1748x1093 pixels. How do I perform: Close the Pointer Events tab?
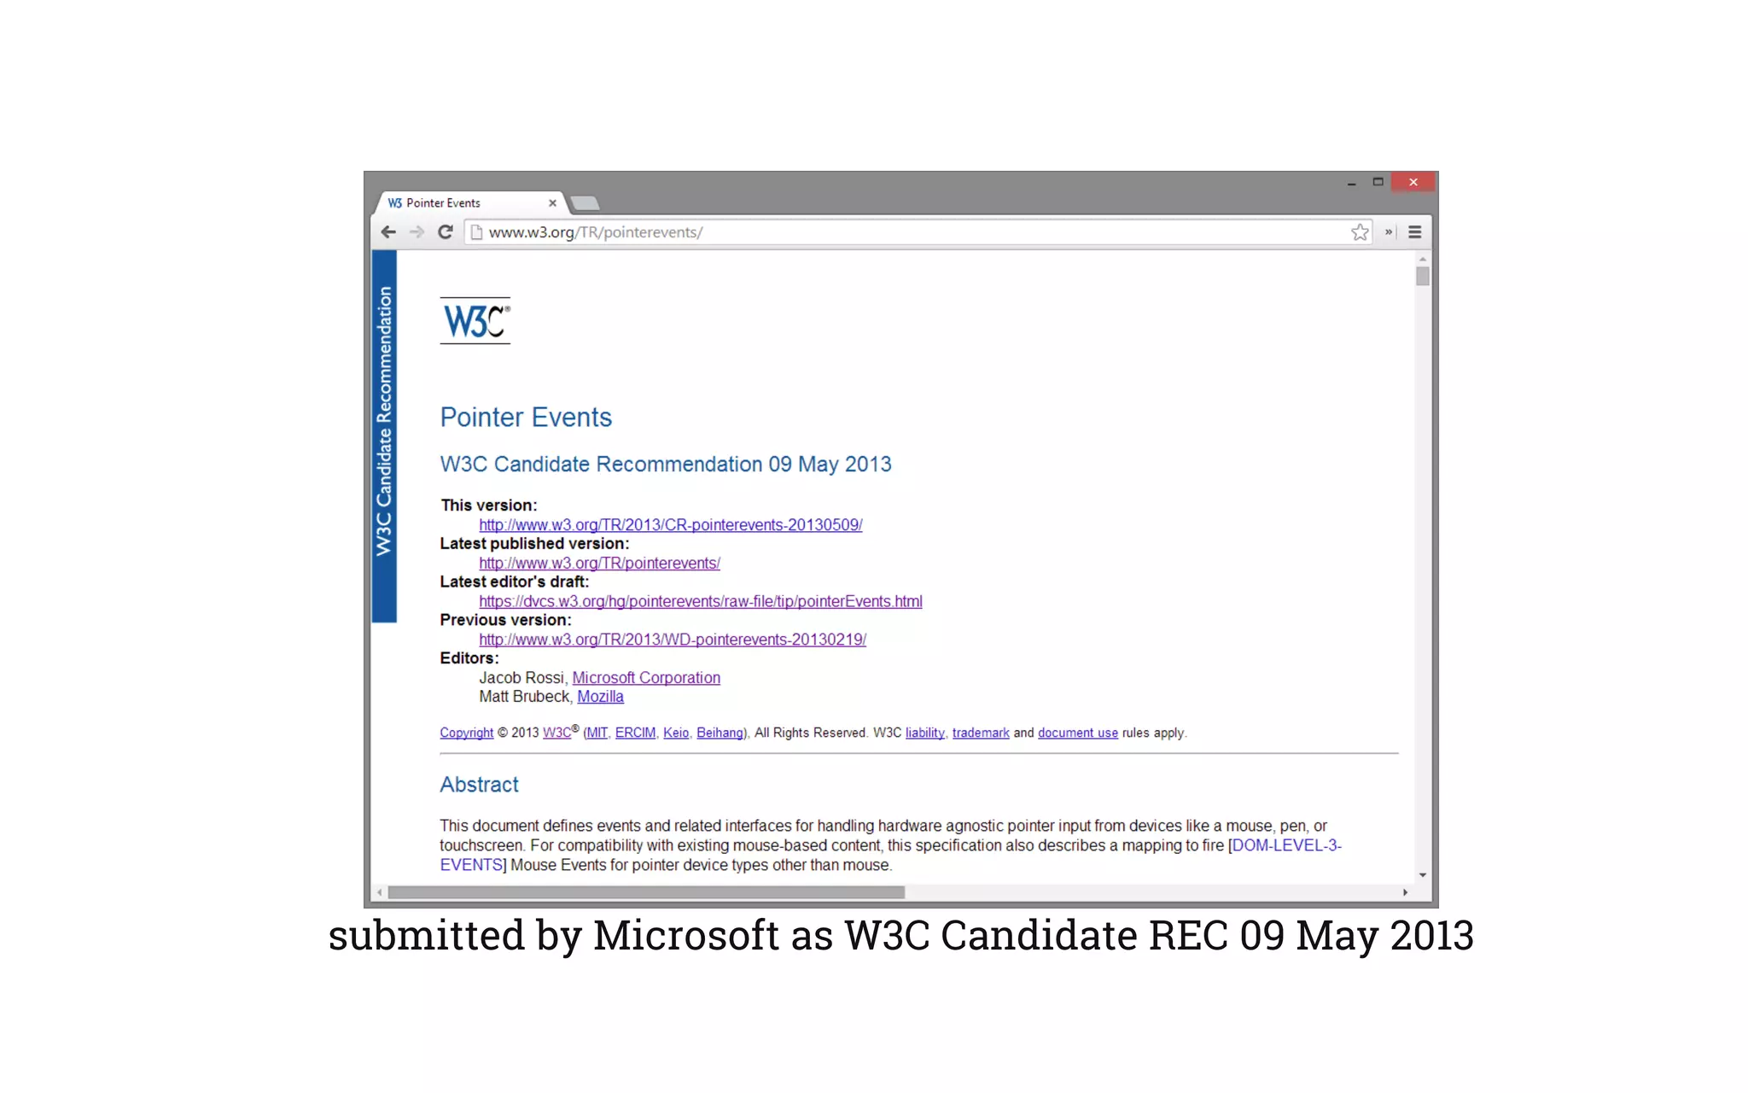pos(552,203)
